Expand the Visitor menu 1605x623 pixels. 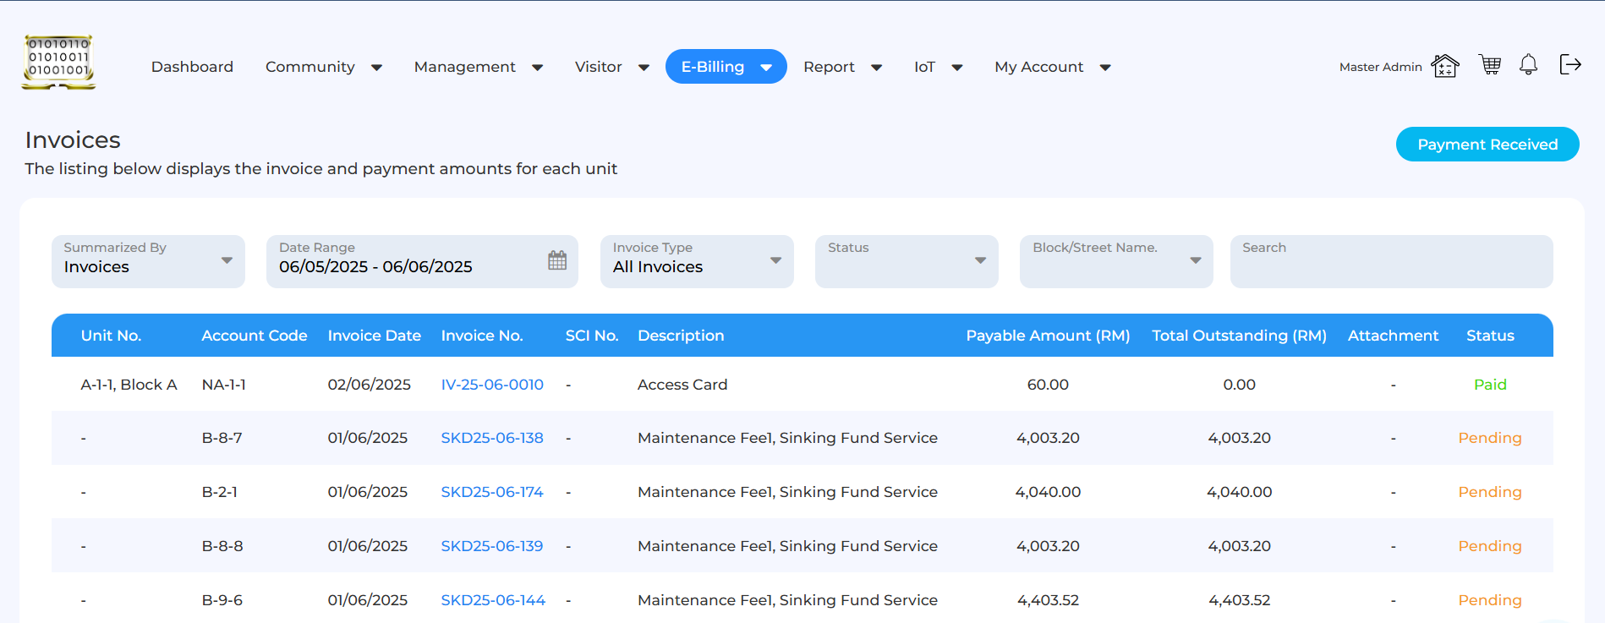tap(612, 67)
